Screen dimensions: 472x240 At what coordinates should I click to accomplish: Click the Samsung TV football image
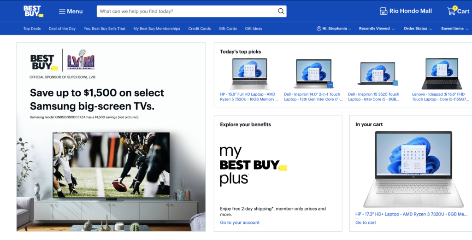111,165
